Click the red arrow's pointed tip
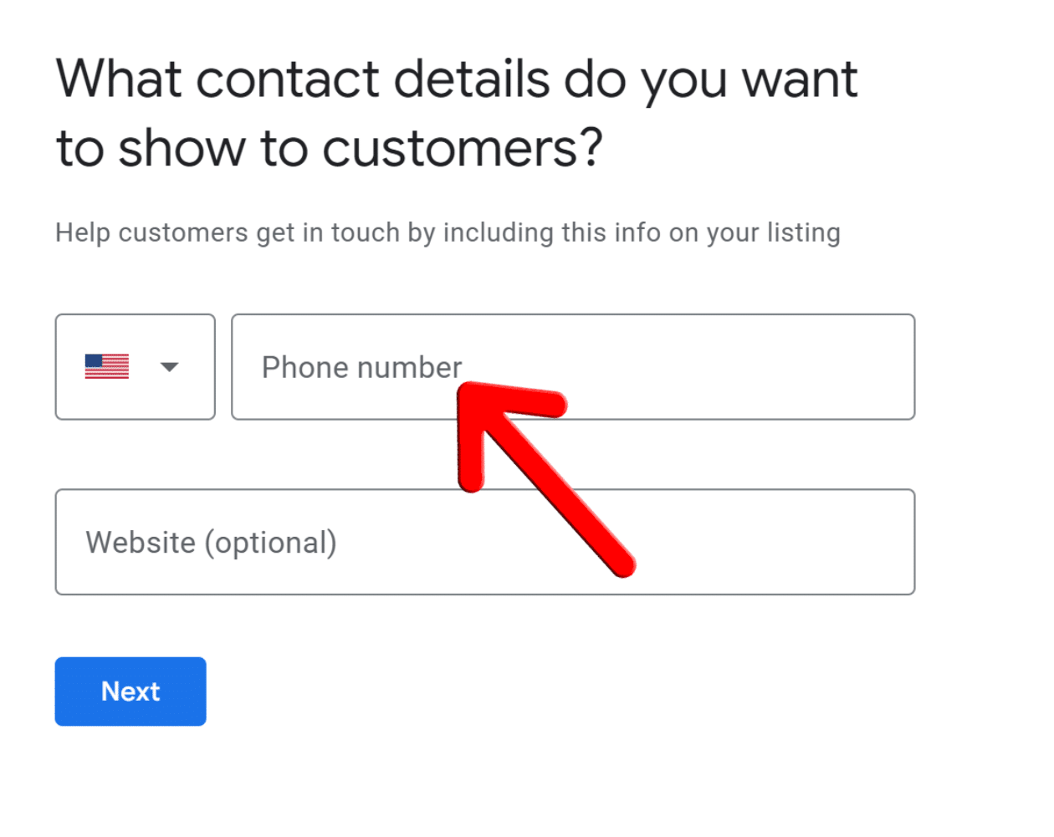1054x837 pixels. pos(468,391)
